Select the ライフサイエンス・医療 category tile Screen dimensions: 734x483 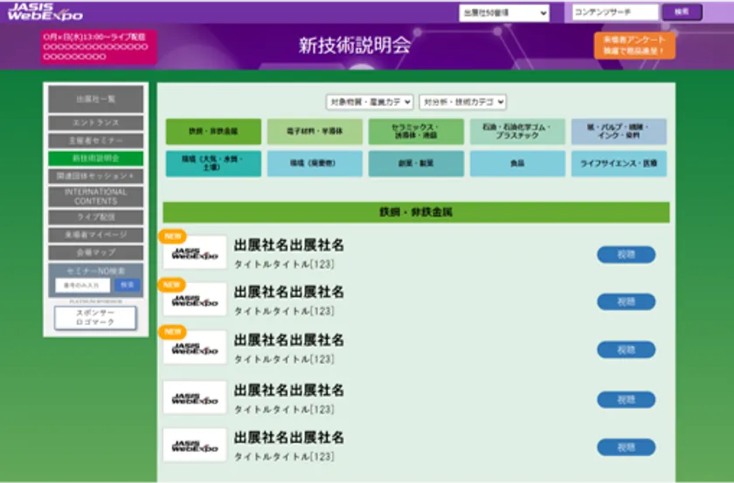tap(619, 163)
